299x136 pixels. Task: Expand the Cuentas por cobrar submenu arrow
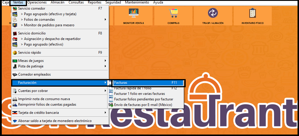point(105,91)
